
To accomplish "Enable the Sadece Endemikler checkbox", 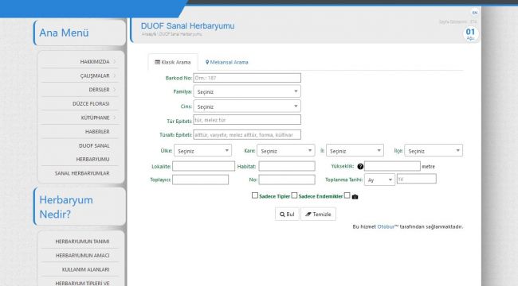I will coord(294,195).
